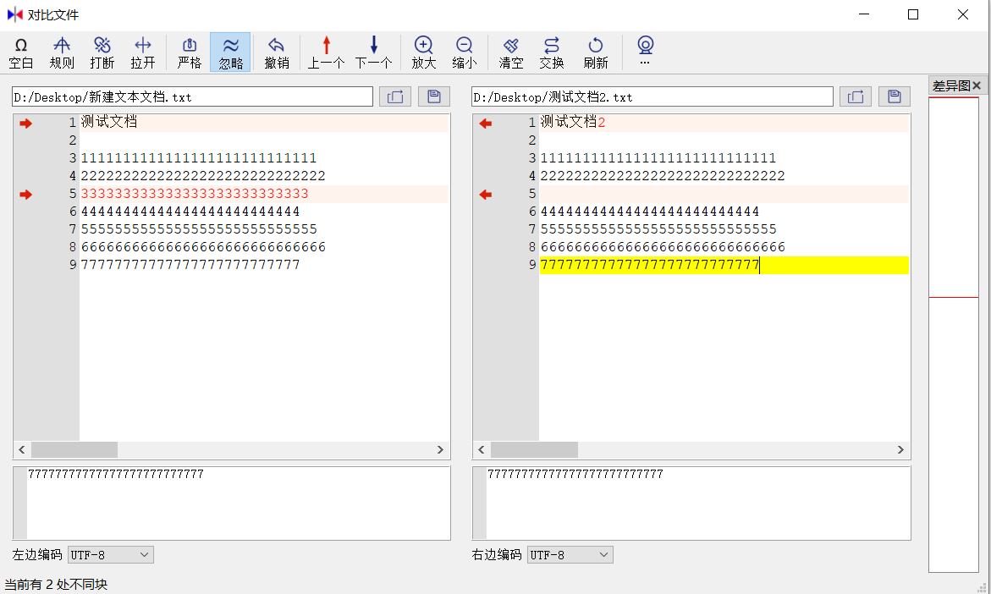Click right pane scrollbar right arrow

click(x=900, y=450)
